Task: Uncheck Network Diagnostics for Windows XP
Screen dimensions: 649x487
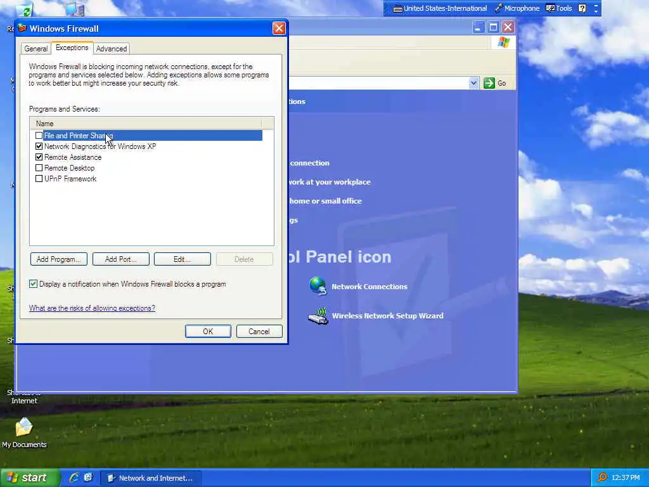Action: pyautogui.click(x=39, y=146)
